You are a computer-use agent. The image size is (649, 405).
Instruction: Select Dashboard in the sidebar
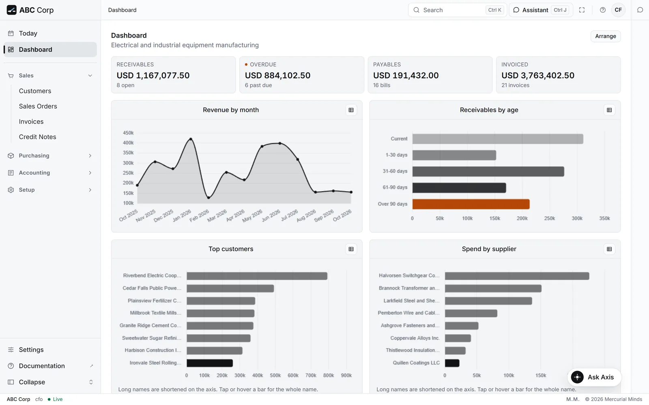click(x=50, y=50)
